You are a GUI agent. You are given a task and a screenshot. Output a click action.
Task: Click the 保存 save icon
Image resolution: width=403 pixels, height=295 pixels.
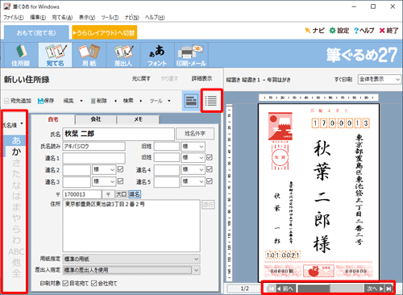46,101
